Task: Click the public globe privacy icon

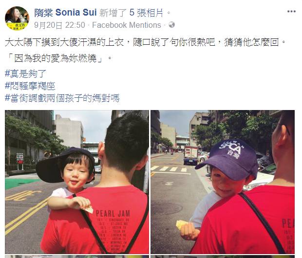Action: point(171,25)
